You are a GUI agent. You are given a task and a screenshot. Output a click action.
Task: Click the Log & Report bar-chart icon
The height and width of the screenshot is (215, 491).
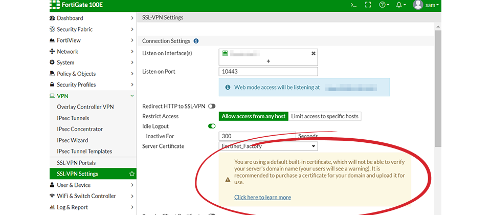[52, 207]
